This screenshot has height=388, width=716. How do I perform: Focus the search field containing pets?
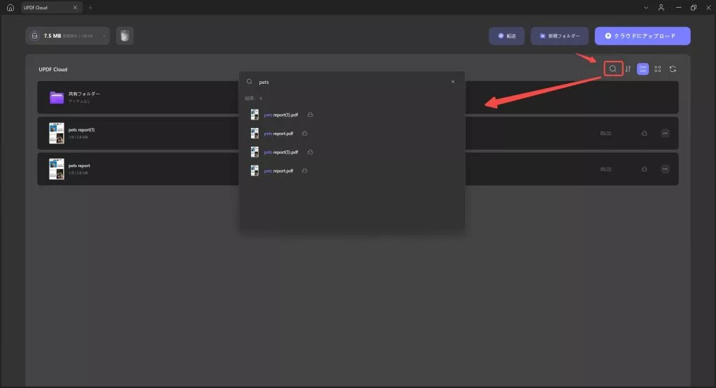click(352, 82)
